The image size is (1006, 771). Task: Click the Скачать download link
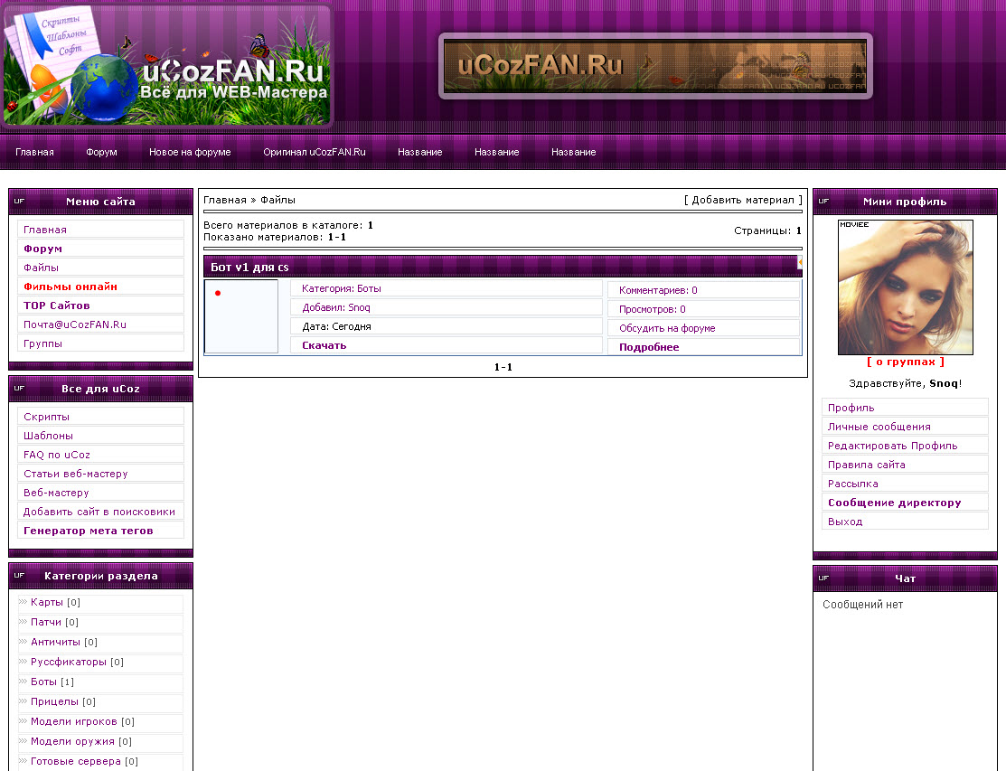[324, 345]
